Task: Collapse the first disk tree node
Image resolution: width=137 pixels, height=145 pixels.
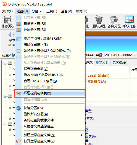Action: (5, 63)
